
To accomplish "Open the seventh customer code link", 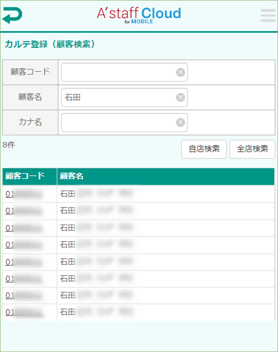I will point(23,296).
